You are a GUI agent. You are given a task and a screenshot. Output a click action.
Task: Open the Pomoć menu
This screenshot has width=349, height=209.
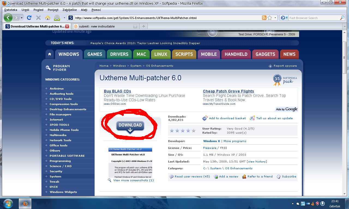tap(96, 10)
